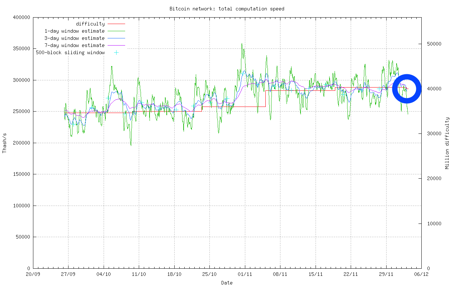
Task: Click the '29/11' date tick label
Action: pyautogui.click(x=386, y=275)
